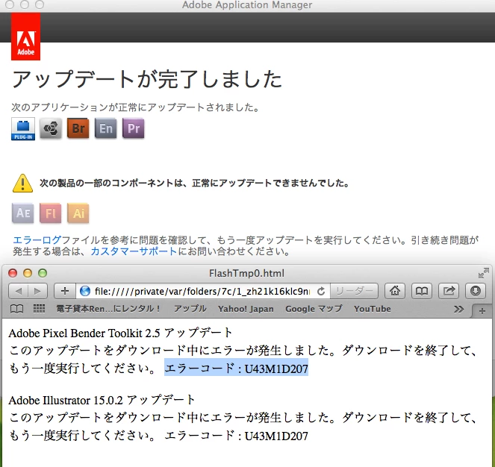This screenshot has height=467, width=495.
Task: Click the Safari file URL address field
Action: 202,291
